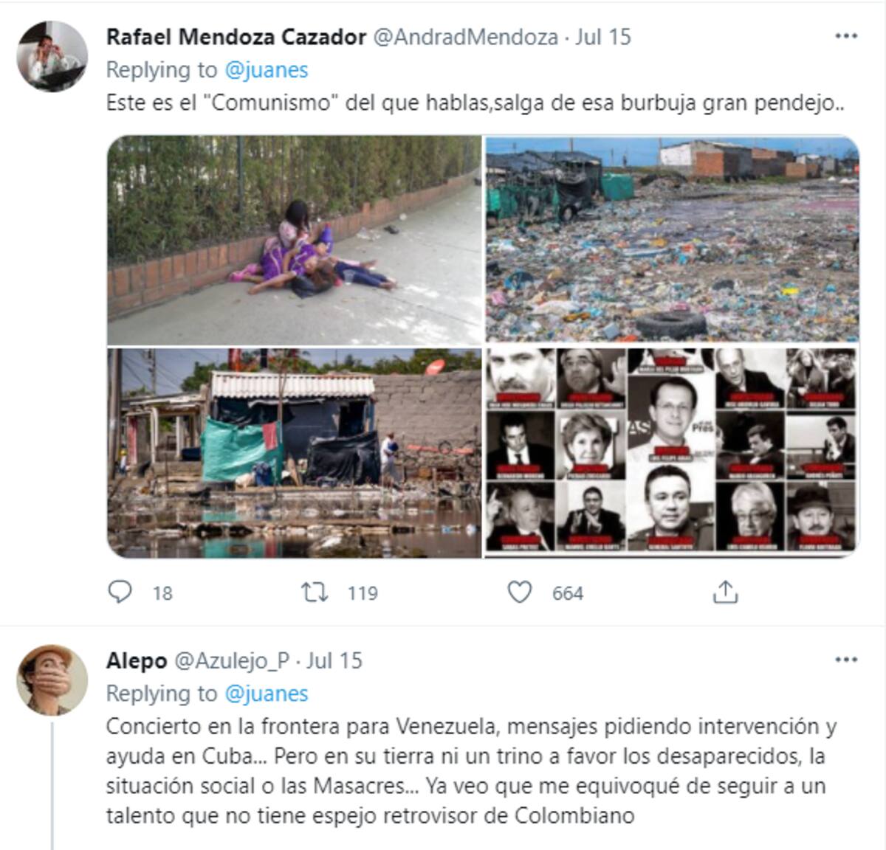View collage of politicians' portraits

tap(673, 453)
